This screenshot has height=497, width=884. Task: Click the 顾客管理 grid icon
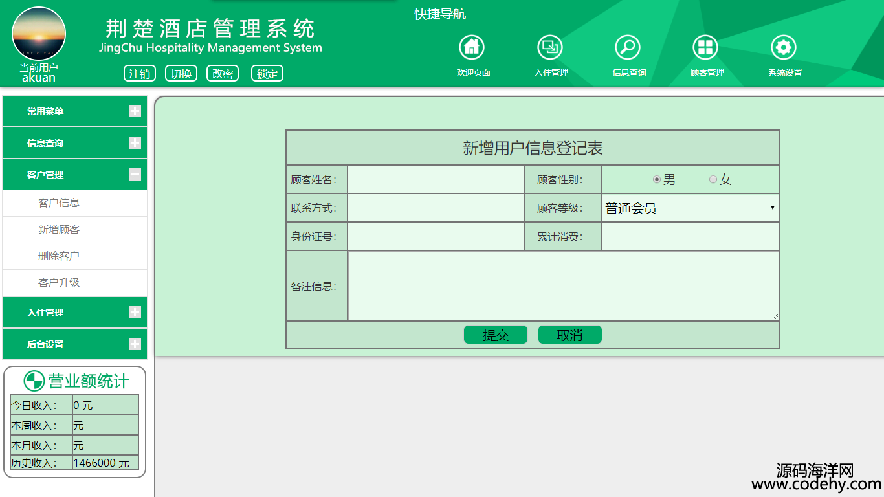tap(705, 47)
